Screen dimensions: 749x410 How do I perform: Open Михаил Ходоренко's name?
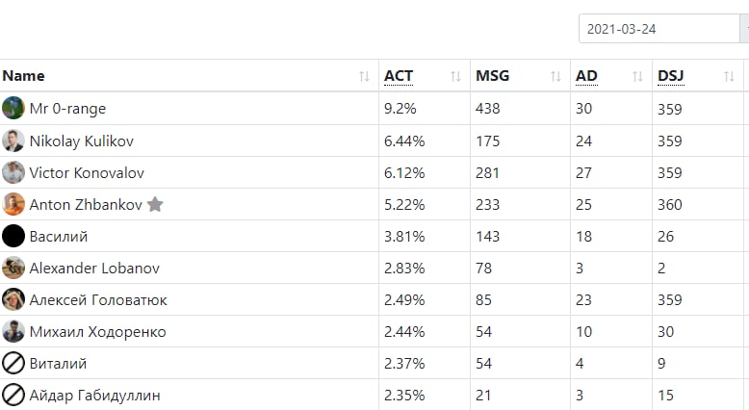point(97,332)
